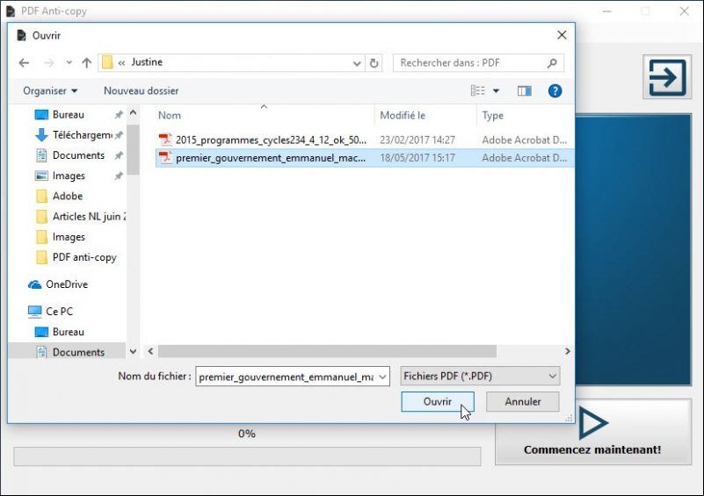Click the PDF icon of premier_gouvernement file
Screen dimensions: 704x496
(x=165, y=157)
